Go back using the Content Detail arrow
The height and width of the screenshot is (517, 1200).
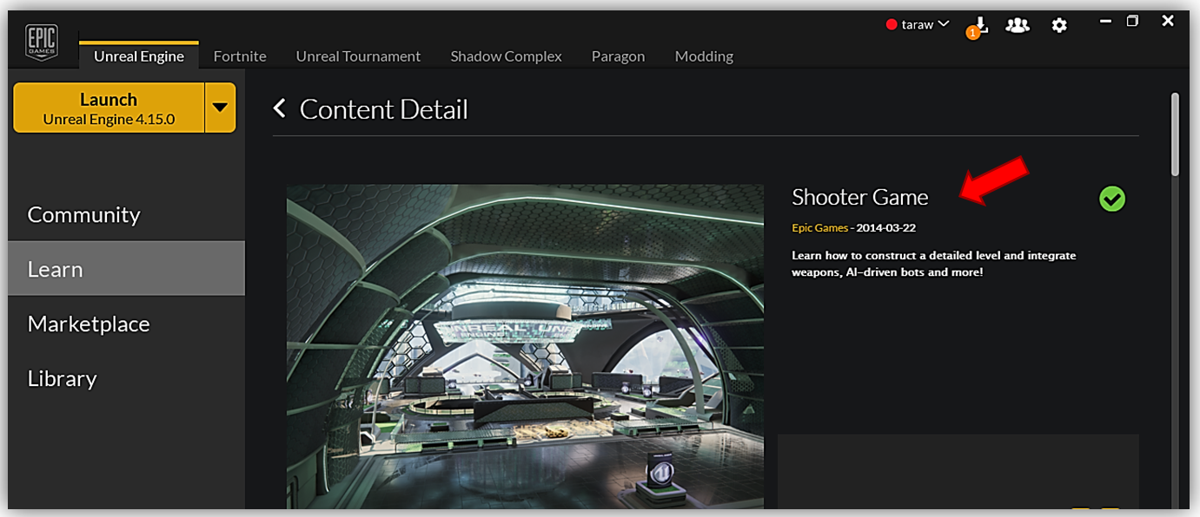coord(280,108)
